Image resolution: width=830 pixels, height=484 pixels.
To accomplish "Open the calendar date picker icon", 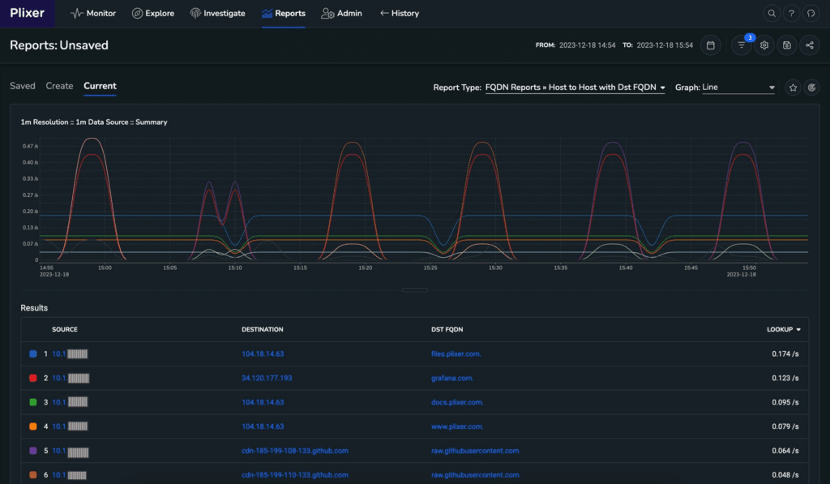I will pyautogui.click(x=711, y=45).
